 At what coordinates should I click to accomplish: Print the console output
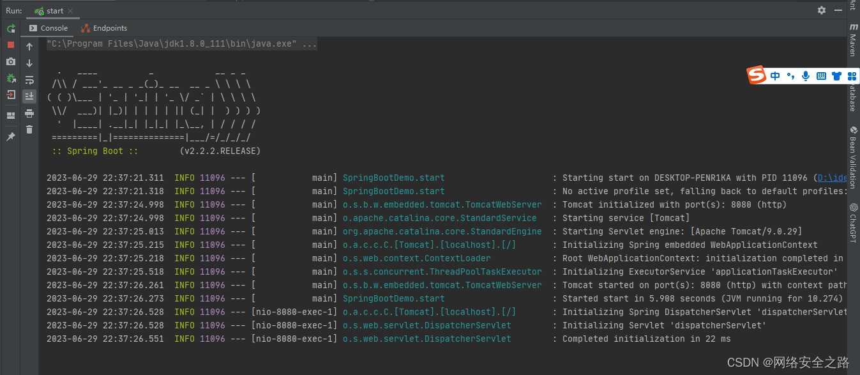pos(29,115)
